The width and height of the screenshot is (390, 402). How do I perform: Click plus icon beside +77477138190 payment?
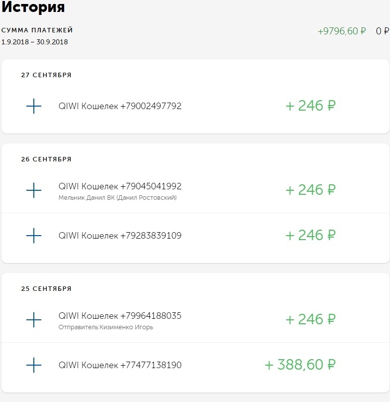[x=33, y=365]
